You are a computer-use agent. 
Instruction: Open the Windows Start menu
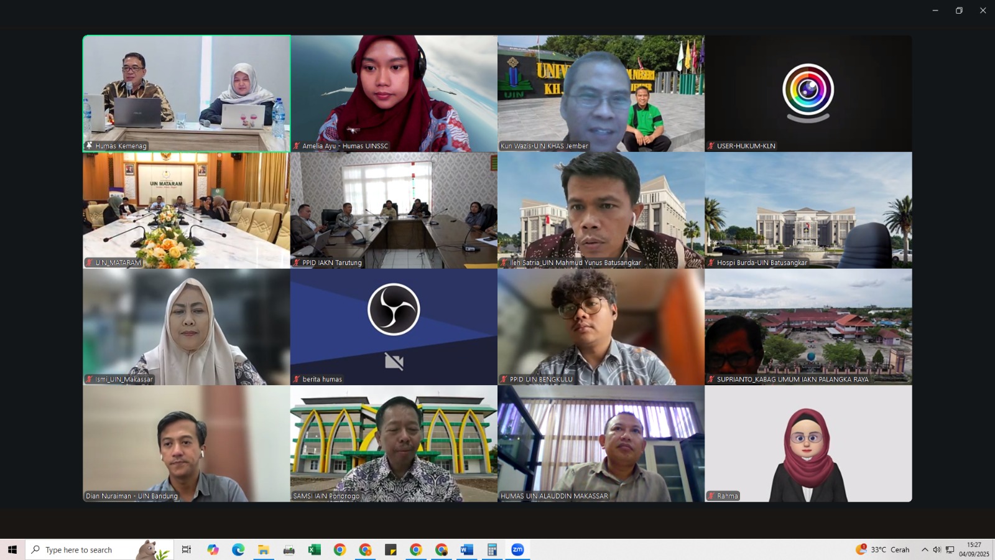[12, 549]
